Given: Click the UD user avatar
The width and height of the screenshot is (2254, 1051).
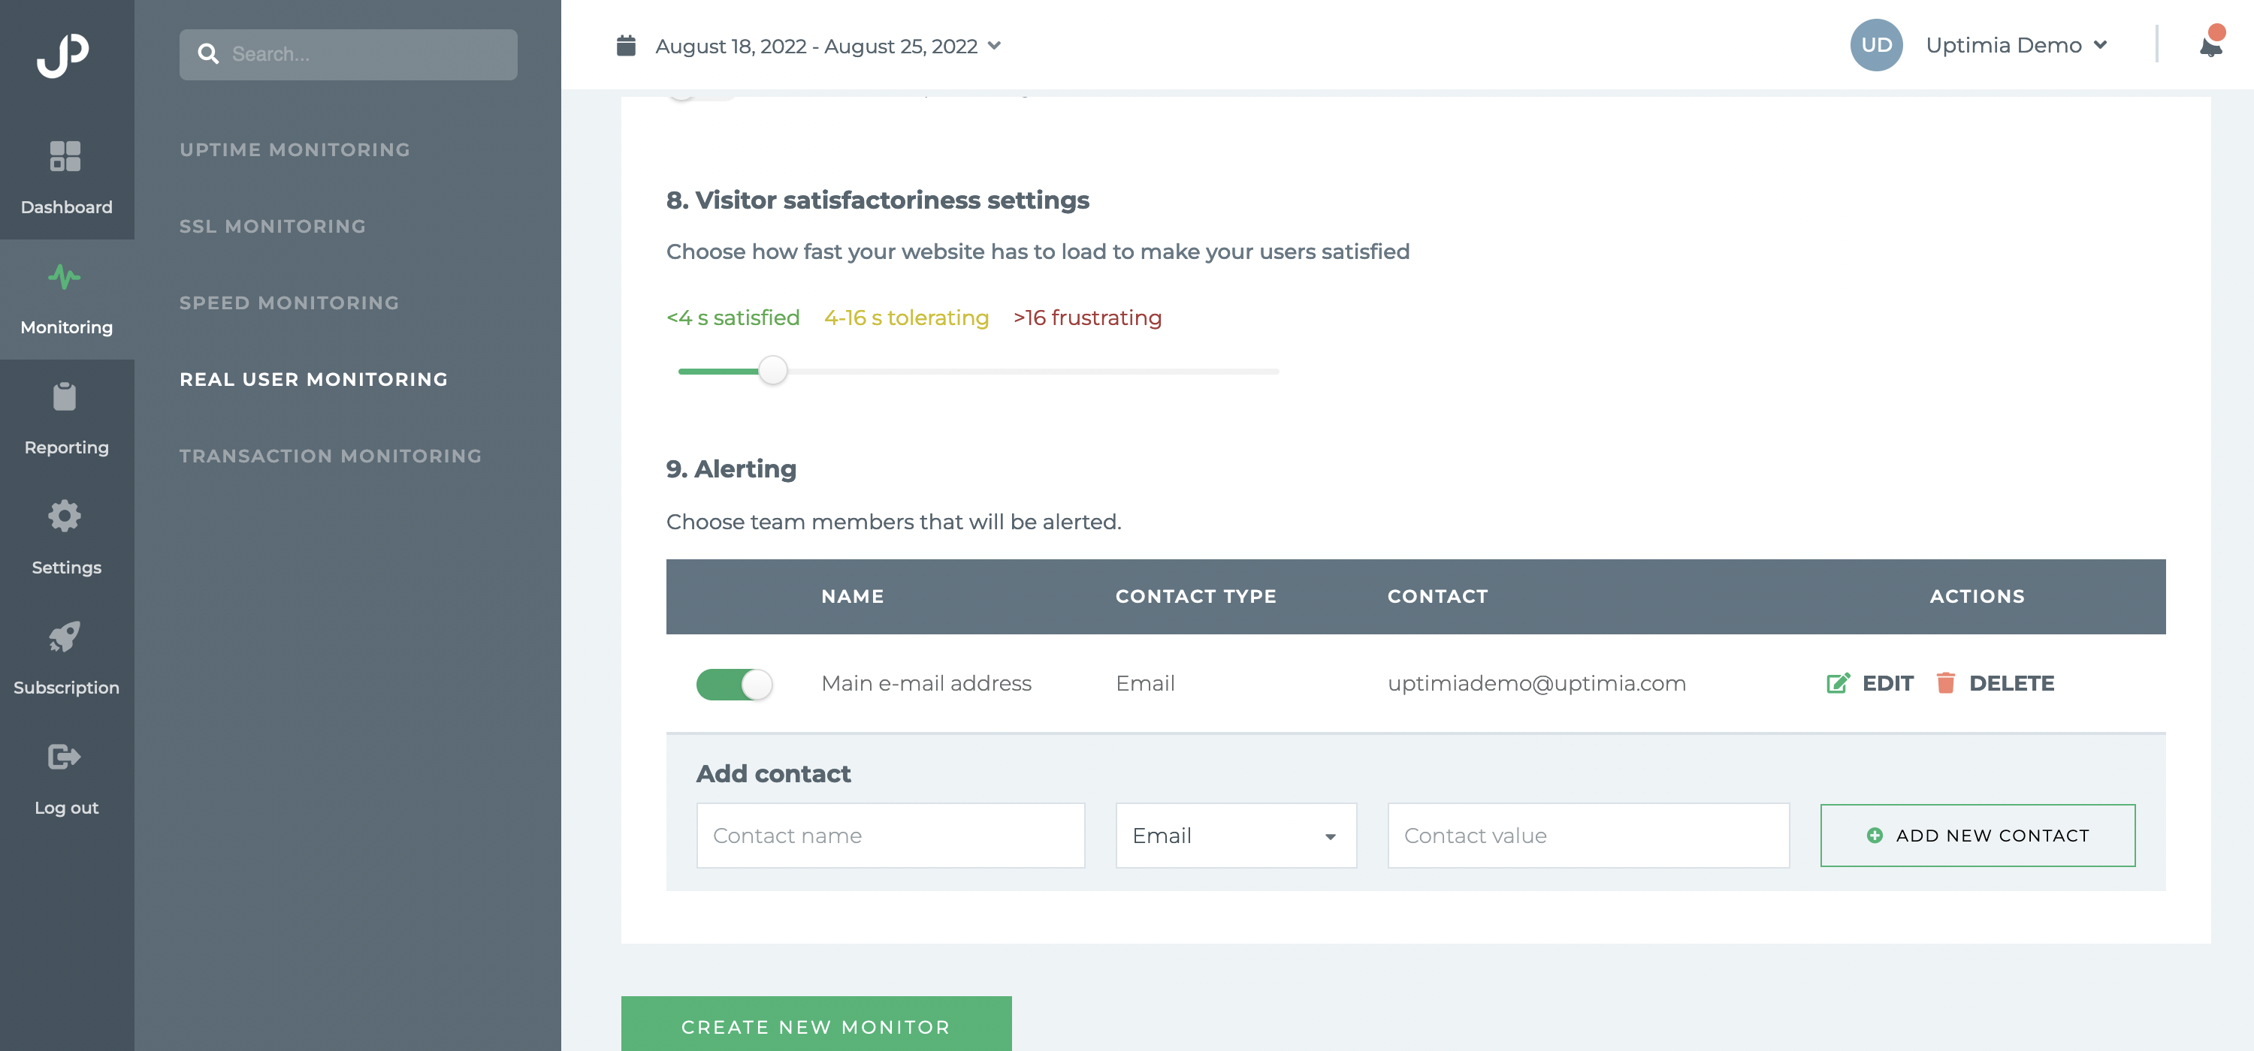Looking at the screenshot, I should (x=1876, y=46).
